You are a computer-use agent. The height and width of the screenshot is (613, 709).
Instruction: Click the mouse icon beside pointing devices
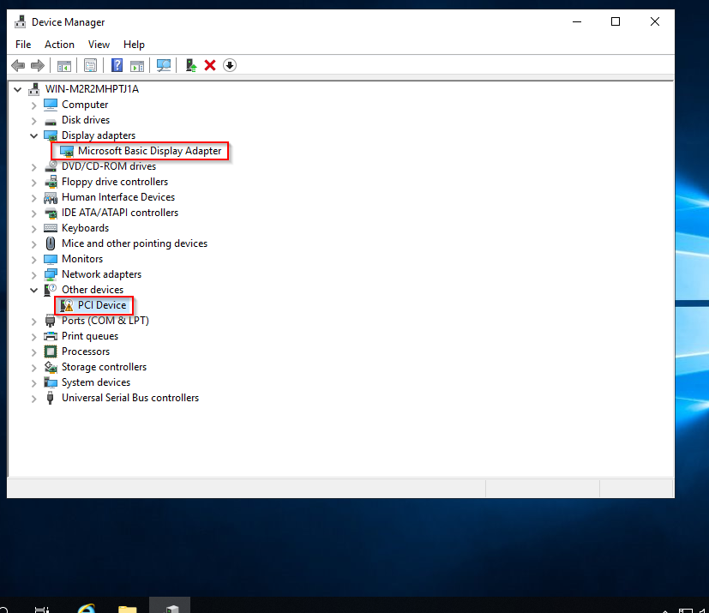click(51, 243)
